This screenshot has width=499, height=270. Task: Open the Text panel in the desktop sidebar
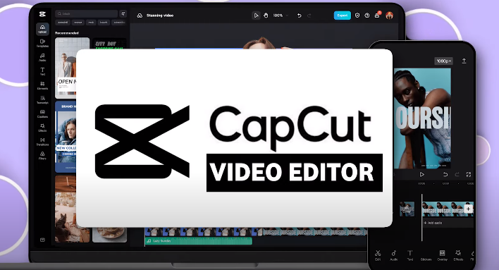(x=42, y=71)
